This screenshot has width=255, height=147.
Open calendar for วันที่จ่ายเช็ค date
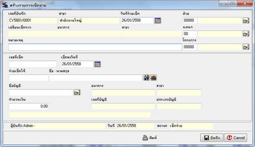[158, 21]
